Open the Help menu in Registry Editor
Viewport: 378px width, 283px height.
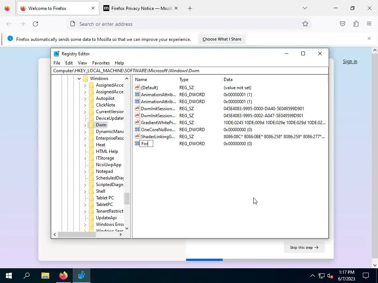coord(119,63)
